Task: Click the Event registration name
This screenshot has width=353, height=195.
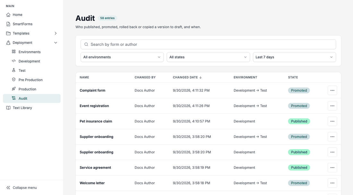Action: point(94,106)
